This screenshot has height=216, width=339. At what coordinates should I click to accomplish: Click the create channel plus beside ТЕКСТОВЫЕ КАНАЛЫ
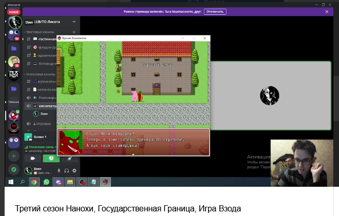(74, 32)
